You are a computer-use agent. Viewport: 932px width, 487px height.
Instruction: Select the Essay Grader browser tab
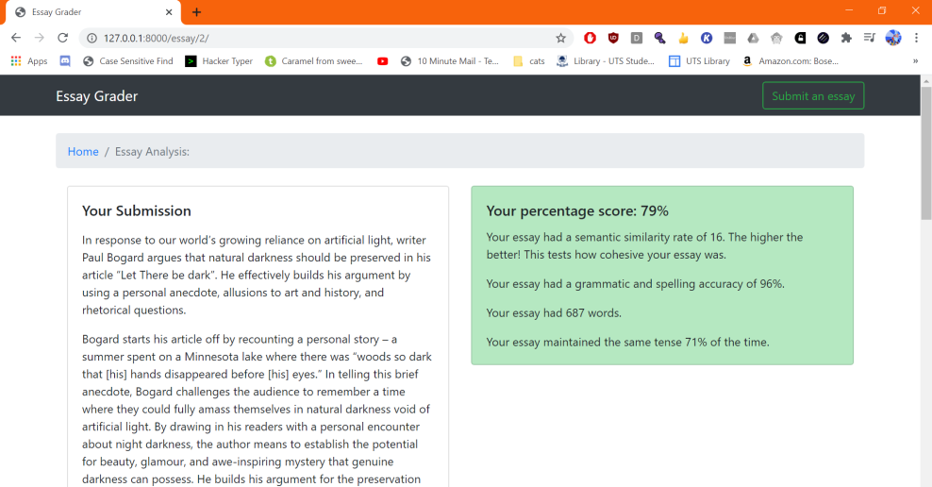pyautogui.click(x=95, y=12)
